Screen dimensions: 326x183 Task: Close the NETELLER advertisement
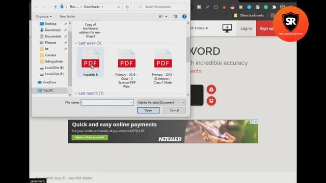pos(256,122)
